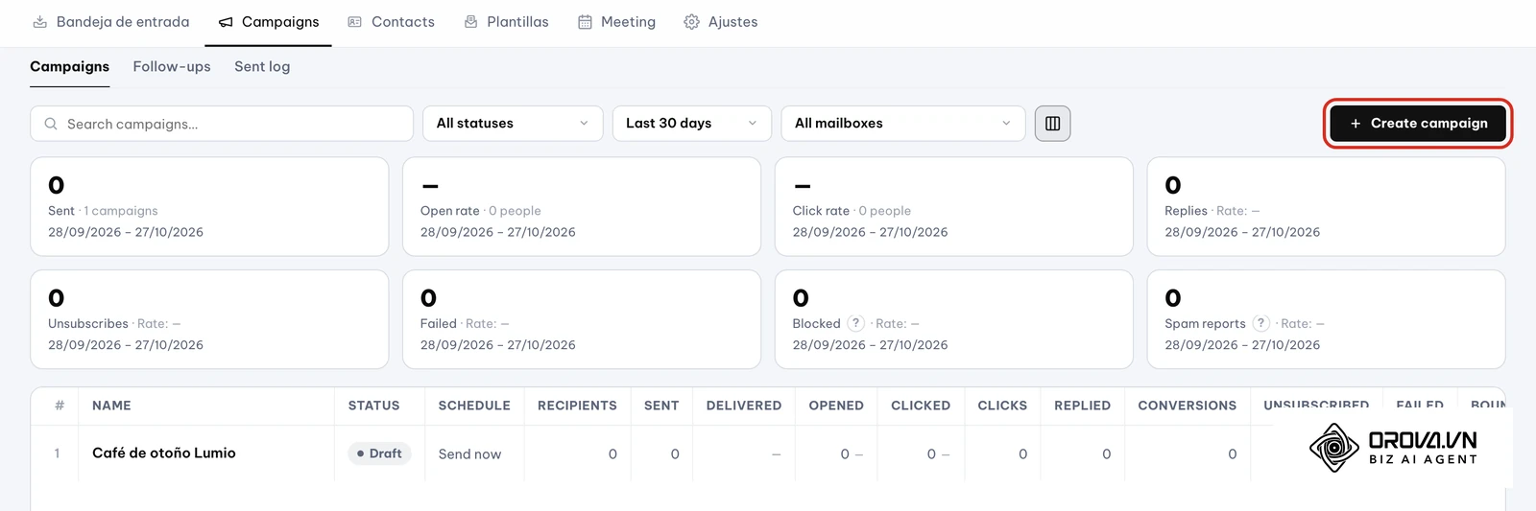Click the Contacts card icon
The height and width of the screenshot is (511, 1536).
pyautogui.click(x=354, y=22)
